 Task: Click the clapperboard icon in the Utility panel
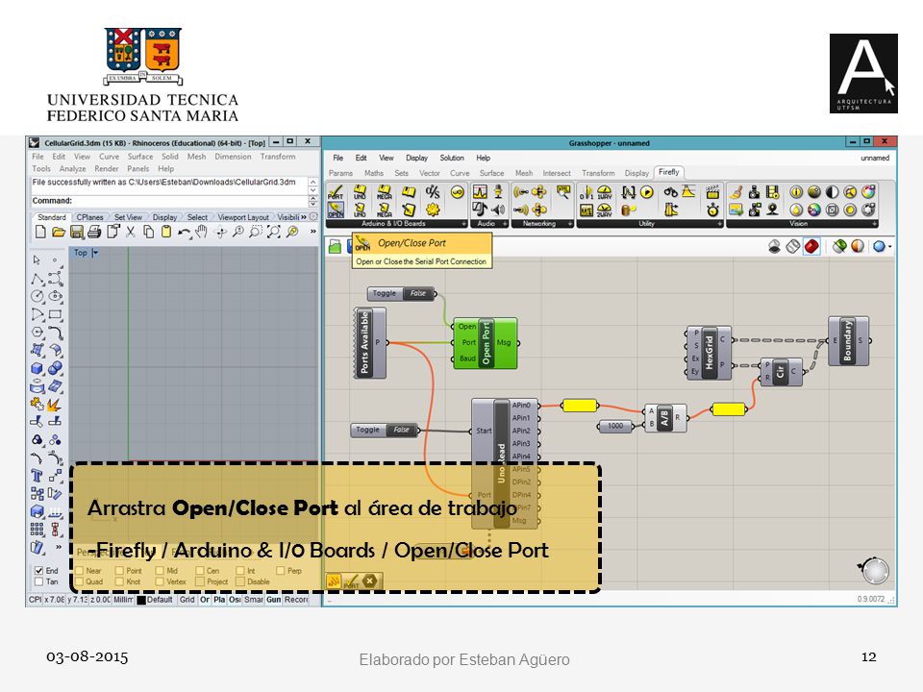point(712,192)
